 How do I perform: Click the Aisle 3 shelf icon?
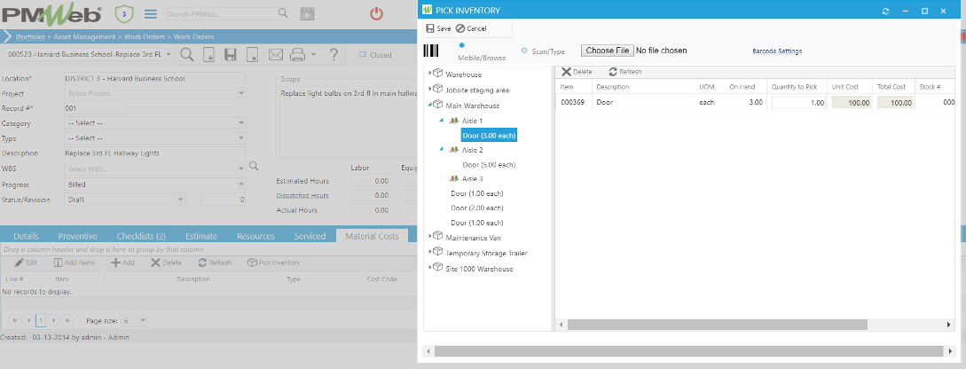(455, 178)
